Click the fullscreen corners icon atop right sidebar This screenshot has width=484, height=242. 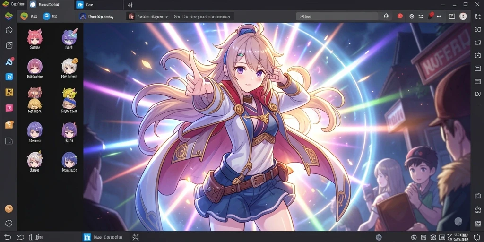coord(478,17)
